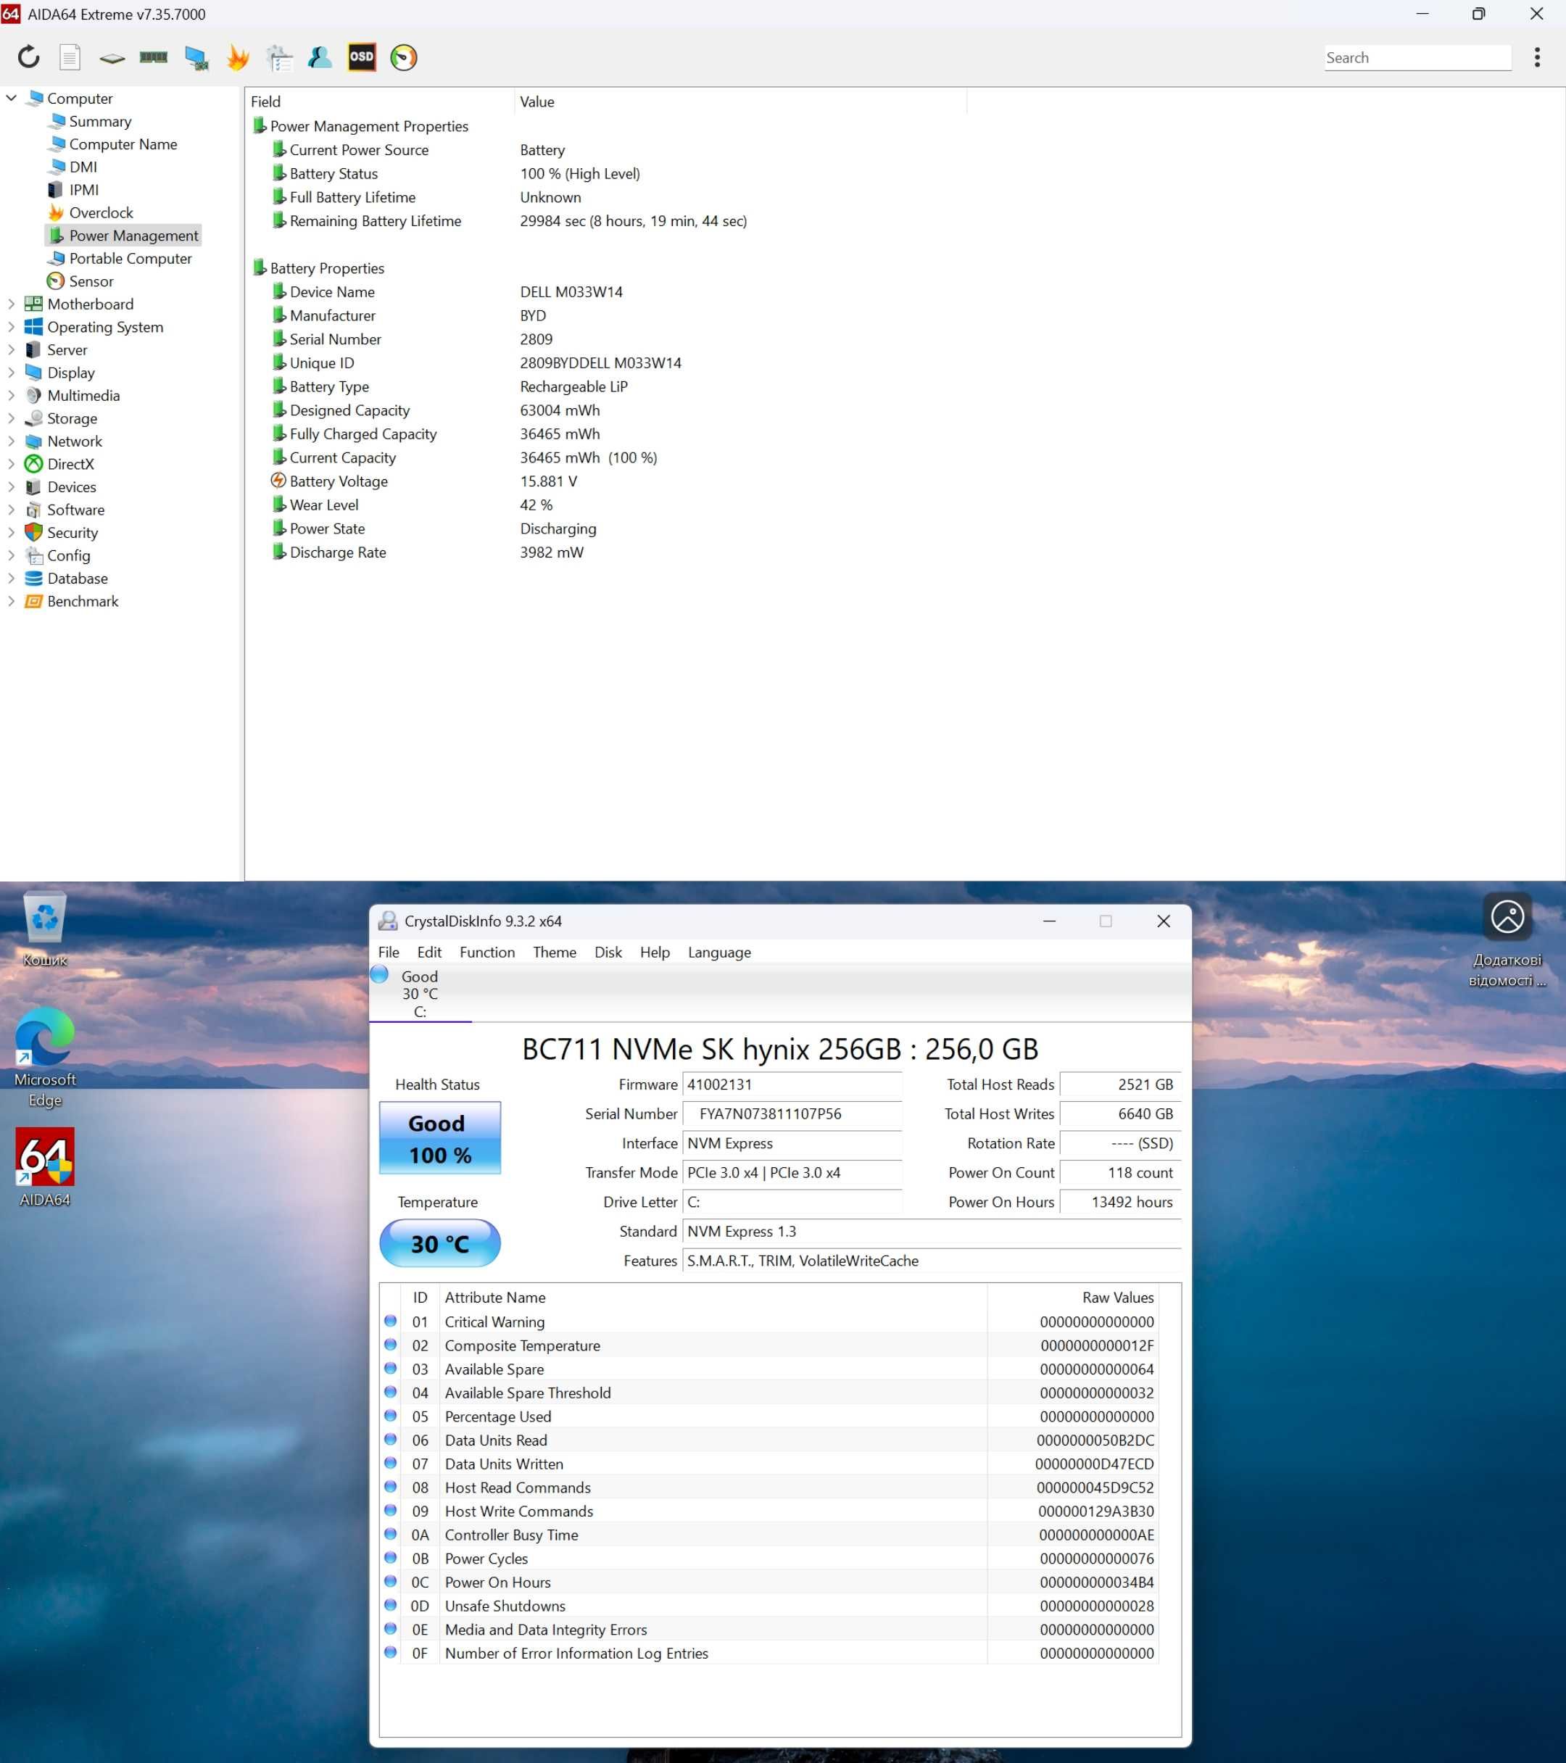Viewport: 1566px width, 1763px height.
Task: Open the Preferences toolbar icon
Action: point(278,58)
